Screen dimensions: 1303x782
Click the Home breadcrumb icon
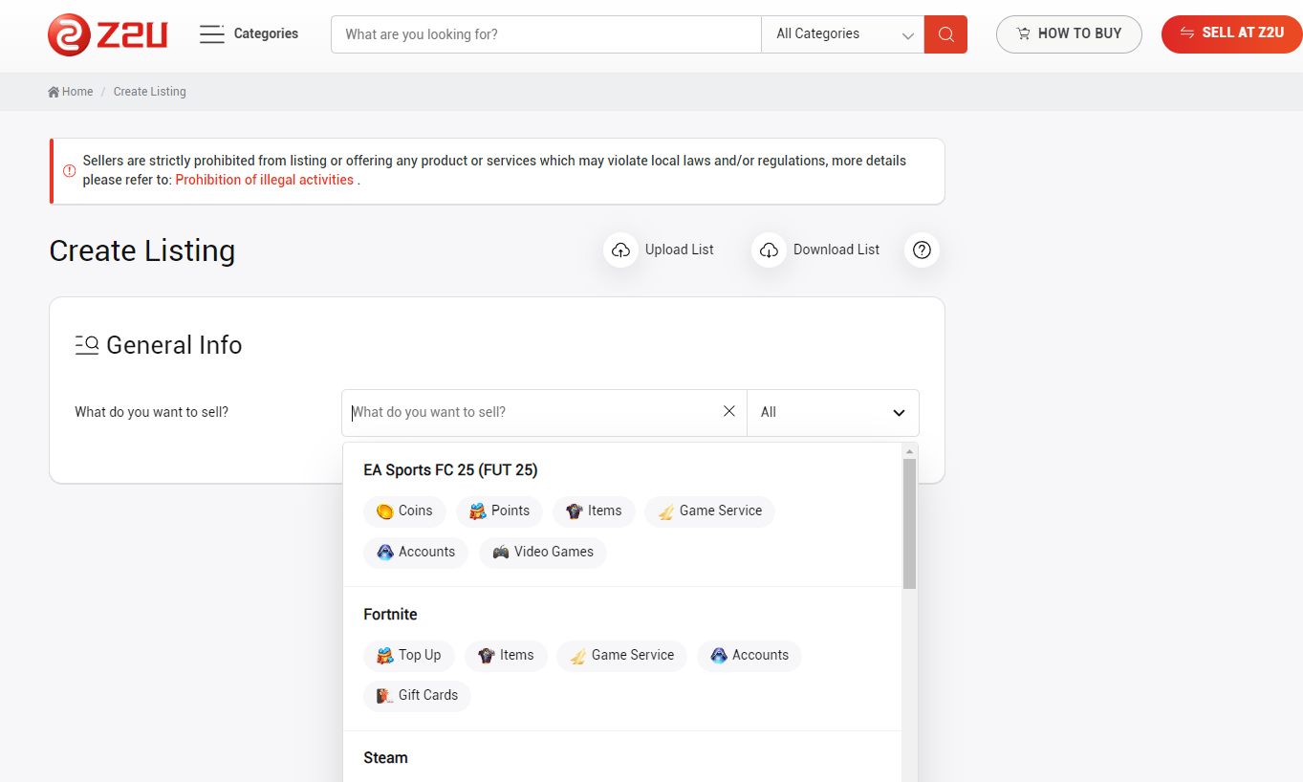click(x=54, y=92)
